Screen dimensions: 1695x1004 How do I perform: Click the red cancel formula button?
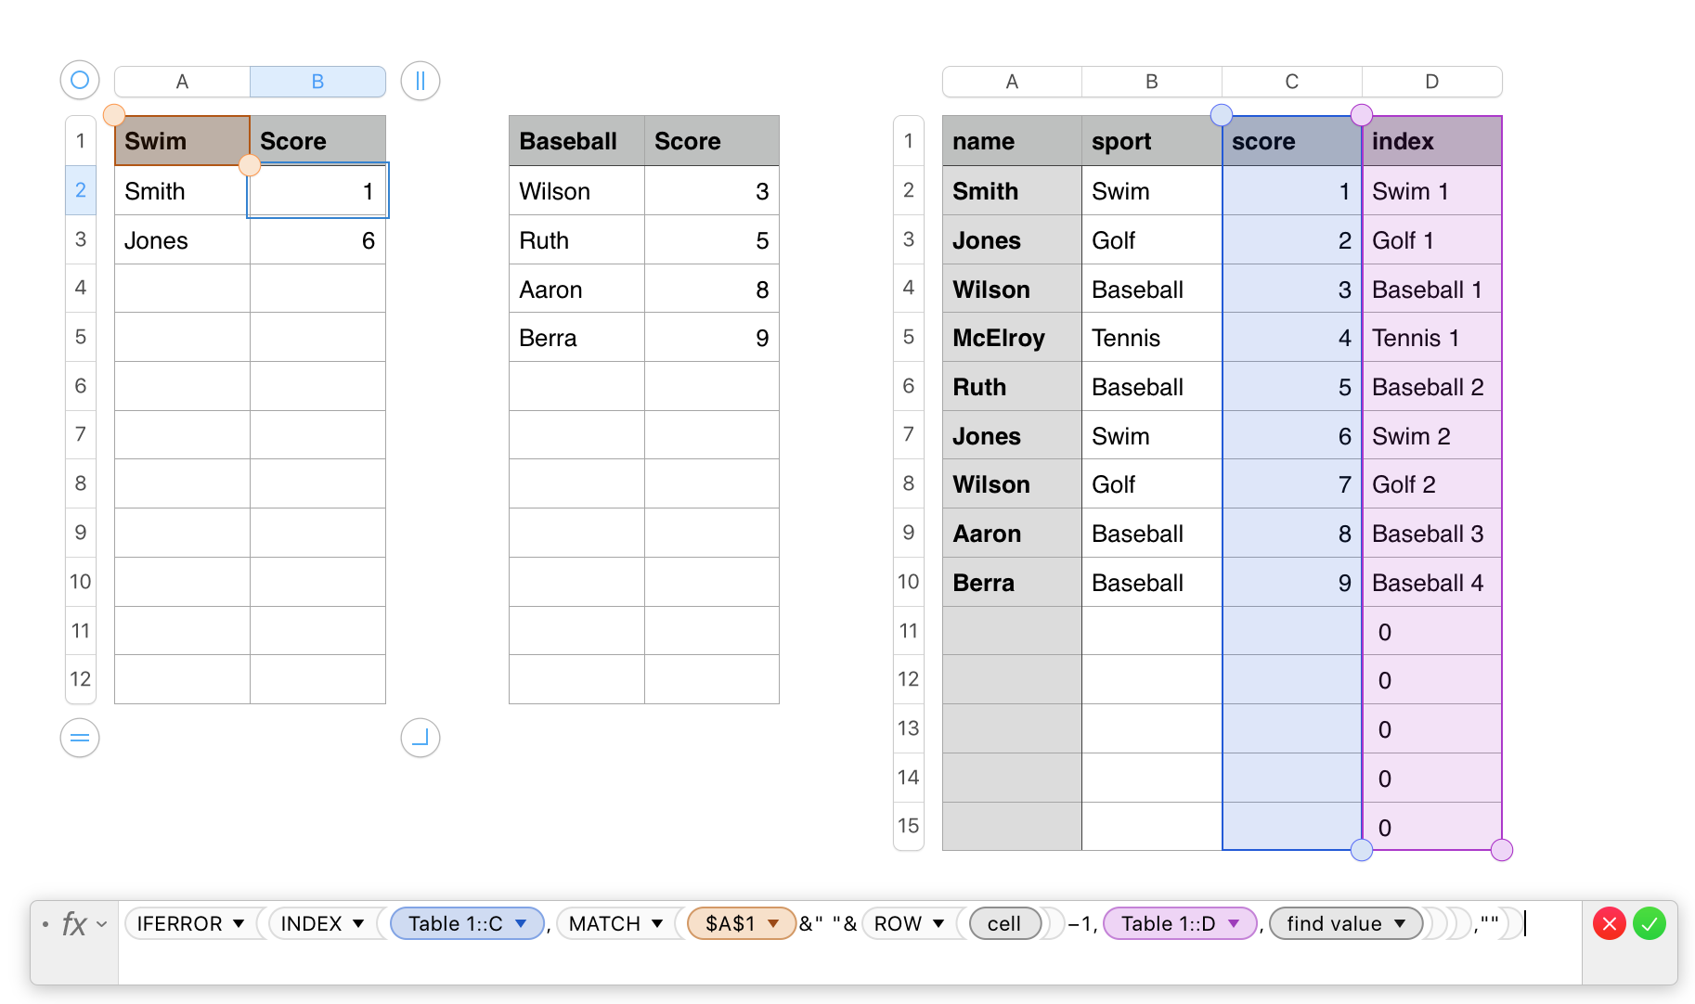(x=1609, y=924)
